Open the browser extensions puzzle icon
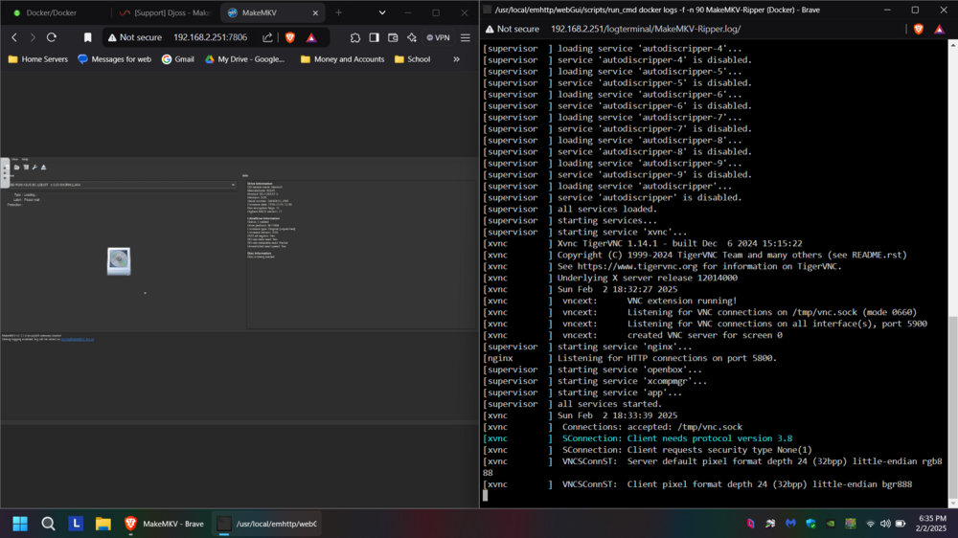This screenshot has width=958, height=538. pyautogui.click(x=355, y=38)
